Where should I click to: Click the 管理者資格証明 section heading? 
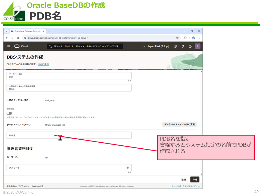click(x=20, y=149)
